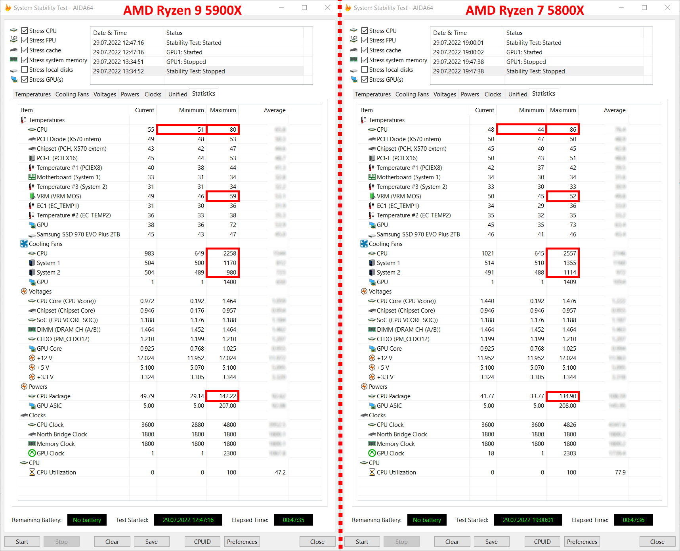Toggle Stress FPU checkbox in the 5900X window
The height and width of the screenshot is (551, 680).
coord(25,40)
